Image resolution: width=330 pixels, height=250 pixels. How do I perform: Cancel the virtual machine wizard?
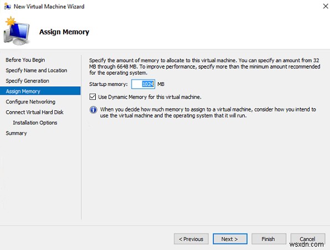pyautogui.click(x=307, y=239)
